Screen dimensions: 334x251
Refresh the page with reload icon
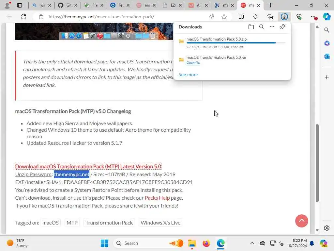tap(23, 17)
